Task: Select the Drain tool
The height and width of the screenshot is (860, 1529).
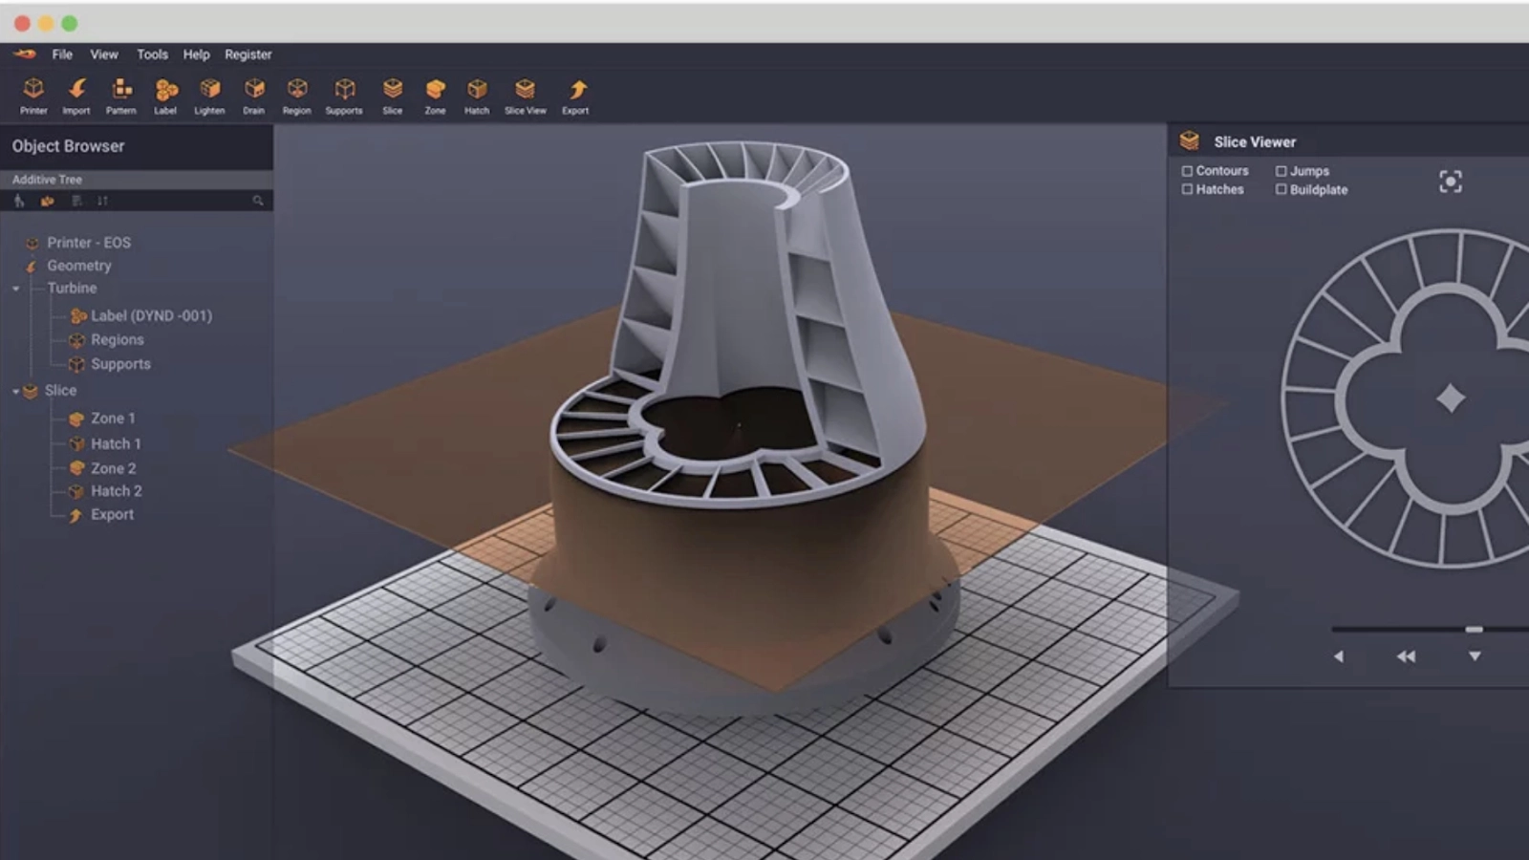Action: (253, 97)
